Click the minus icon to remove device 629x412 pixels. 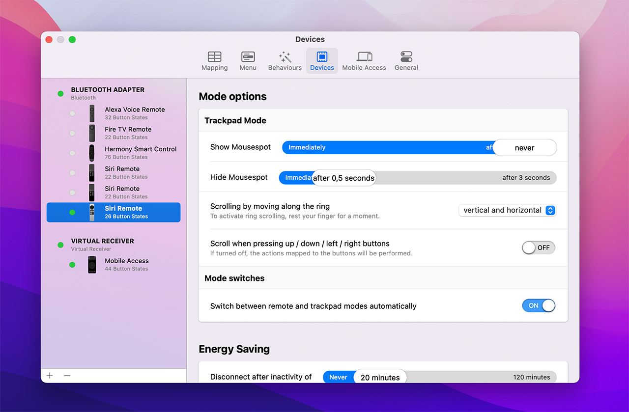67,376
